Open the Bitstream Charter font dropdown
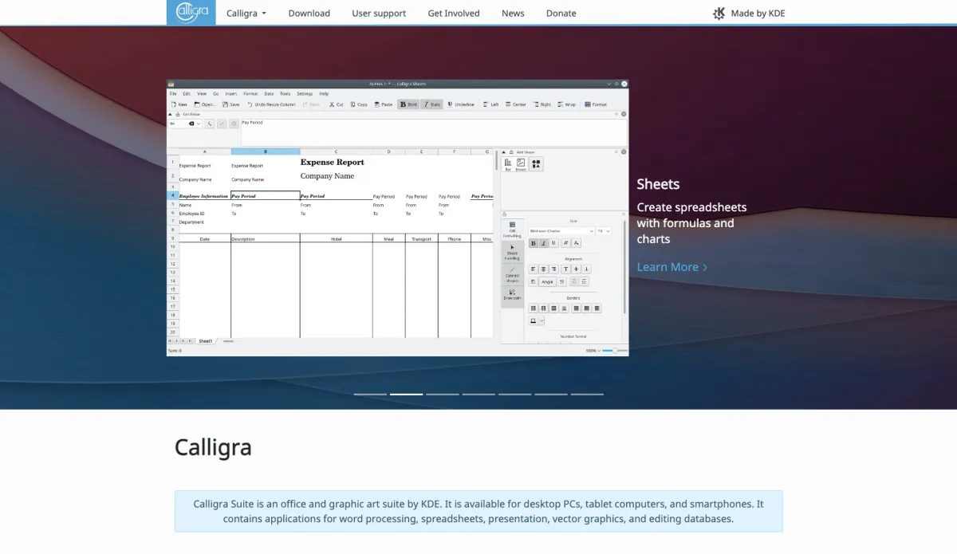The image size is (957, 554). pyautogui.click(x=561, y=231)
